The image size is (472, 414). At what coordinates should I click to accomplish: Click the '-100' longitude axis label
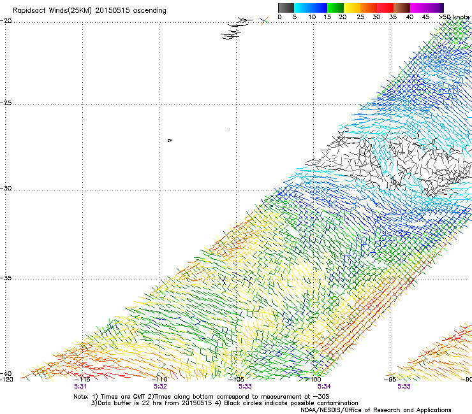pyautogui.click(x=313, y=380)
